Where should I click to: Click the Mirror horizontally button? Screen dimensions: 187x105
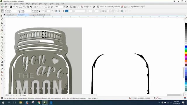click(56, 11)
